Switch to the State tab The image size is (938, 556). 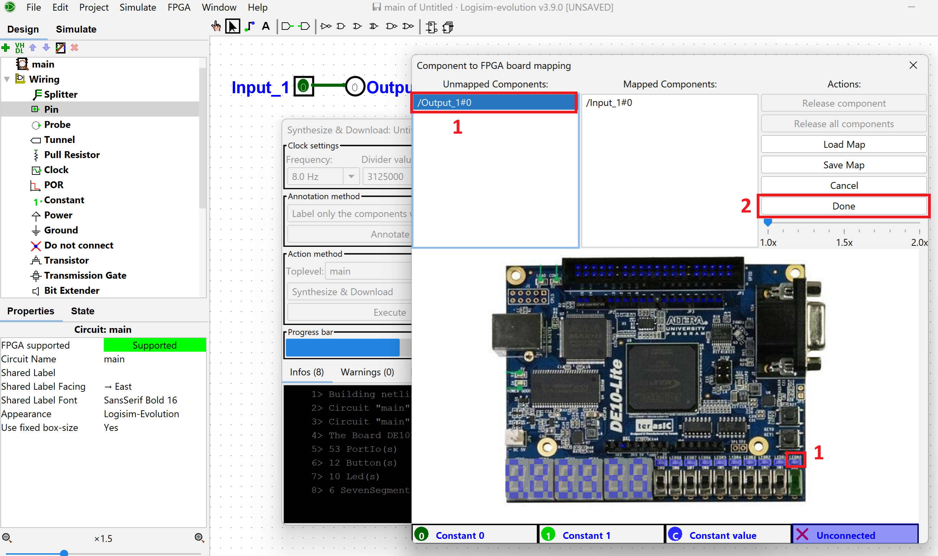click(82, 311)
